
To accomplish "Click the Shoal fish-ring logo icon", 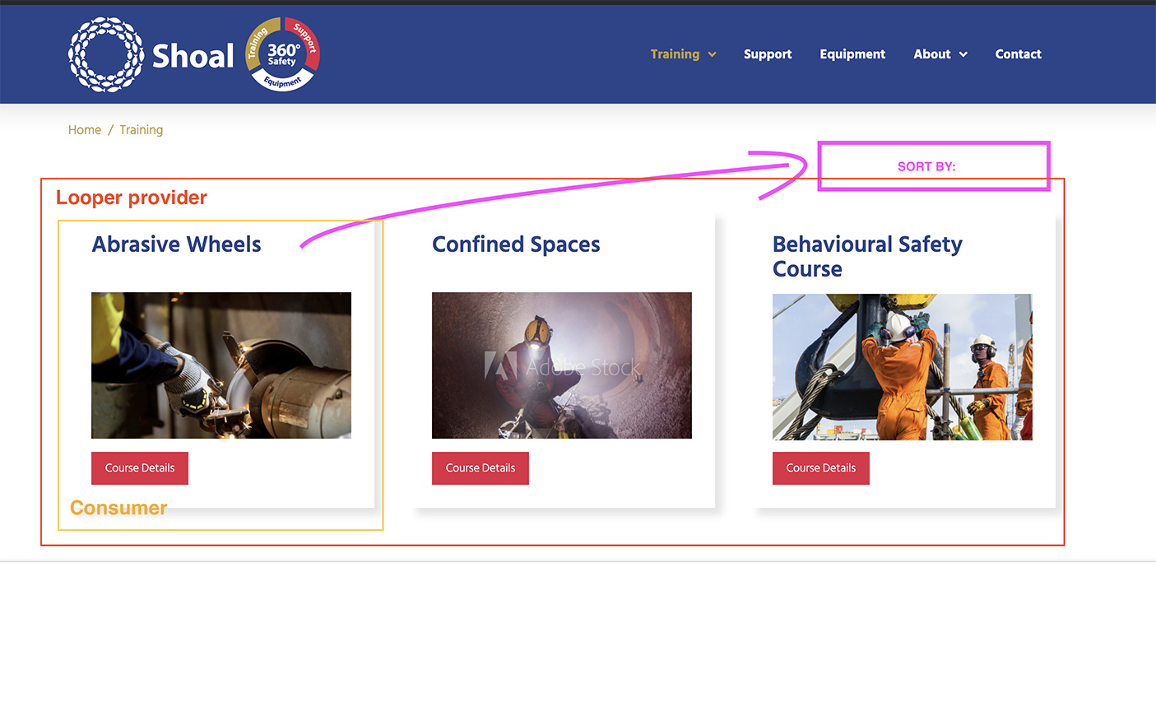I will 106,54.
